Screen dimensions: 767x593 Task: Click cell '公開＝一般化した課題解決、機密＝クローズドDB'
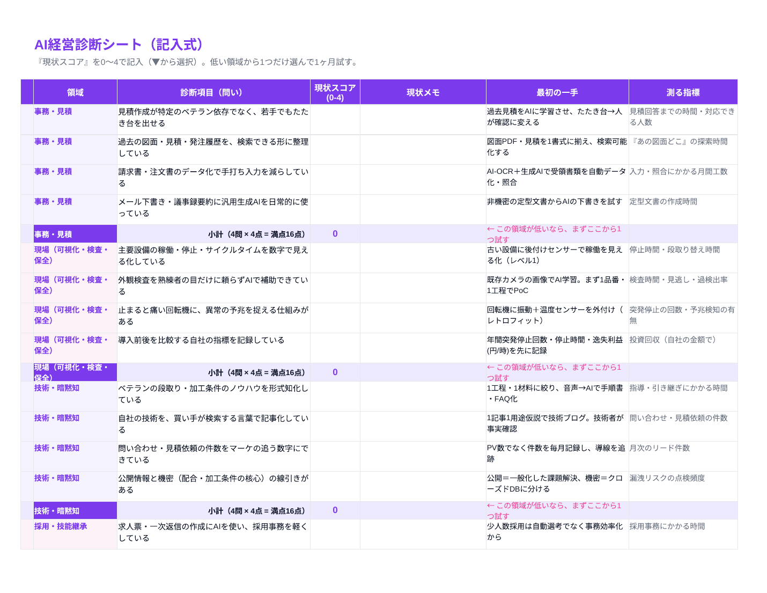click(557, 486)
